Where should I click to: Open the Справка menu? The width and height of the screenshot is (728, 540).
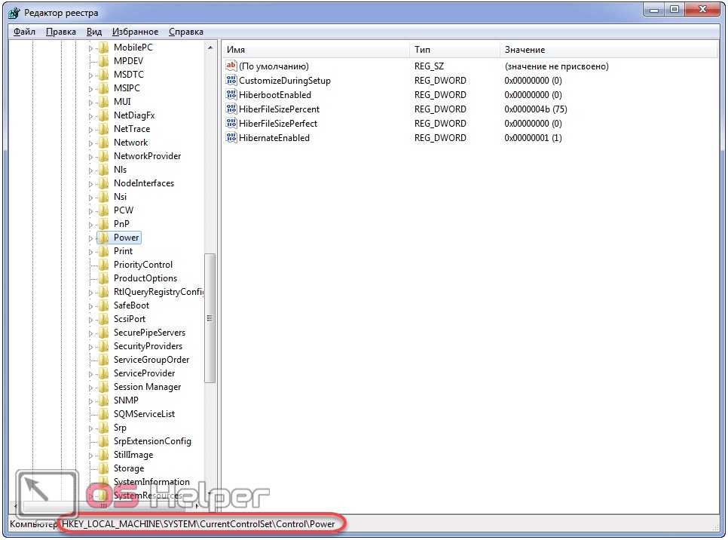185,32
